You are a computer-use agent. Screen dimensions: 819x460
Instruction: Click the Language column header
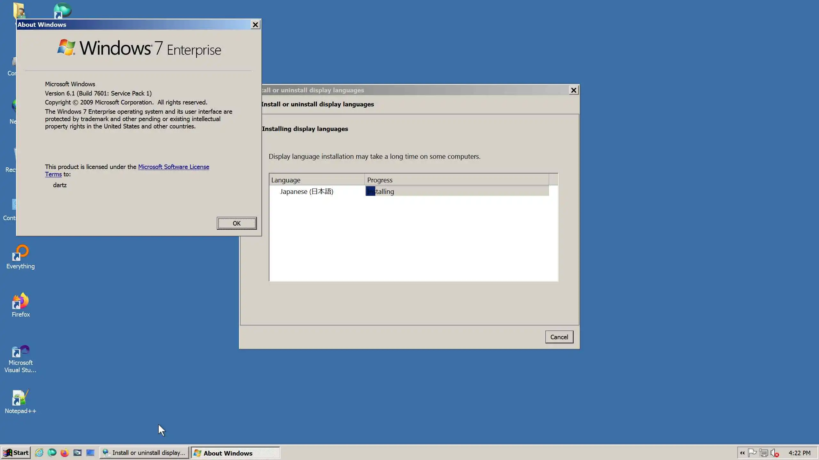[x=317, y=180]
